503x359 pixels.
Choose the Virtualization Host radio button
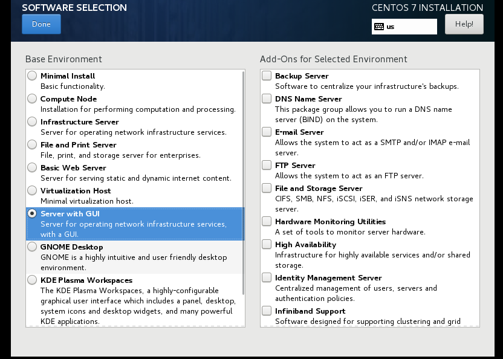(x=32, y=190)
